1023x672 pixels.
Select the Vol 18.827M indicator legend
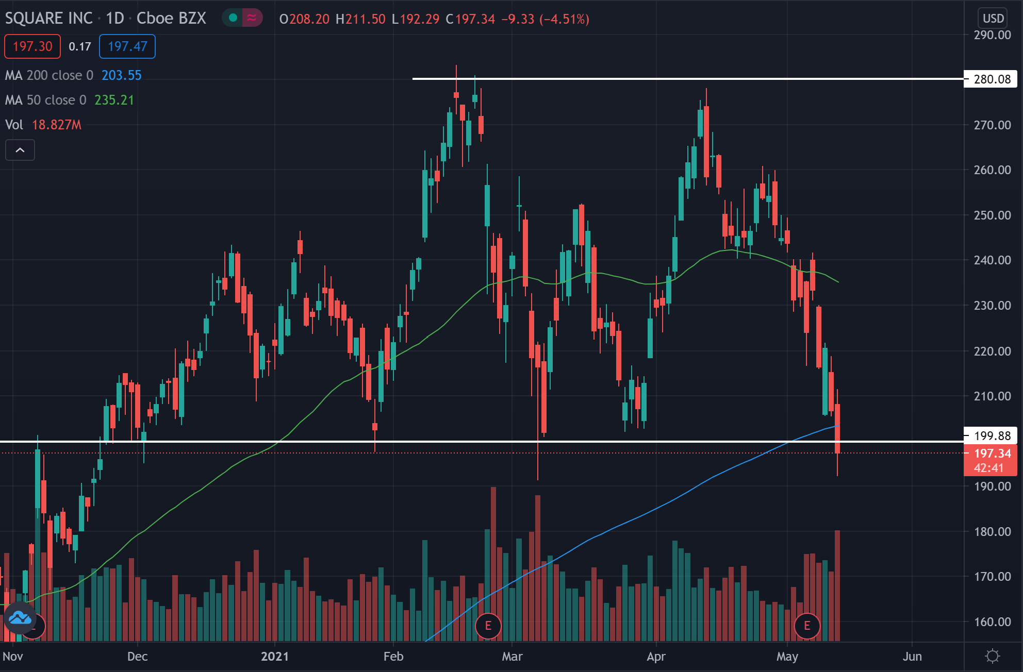tap(43, 125)
